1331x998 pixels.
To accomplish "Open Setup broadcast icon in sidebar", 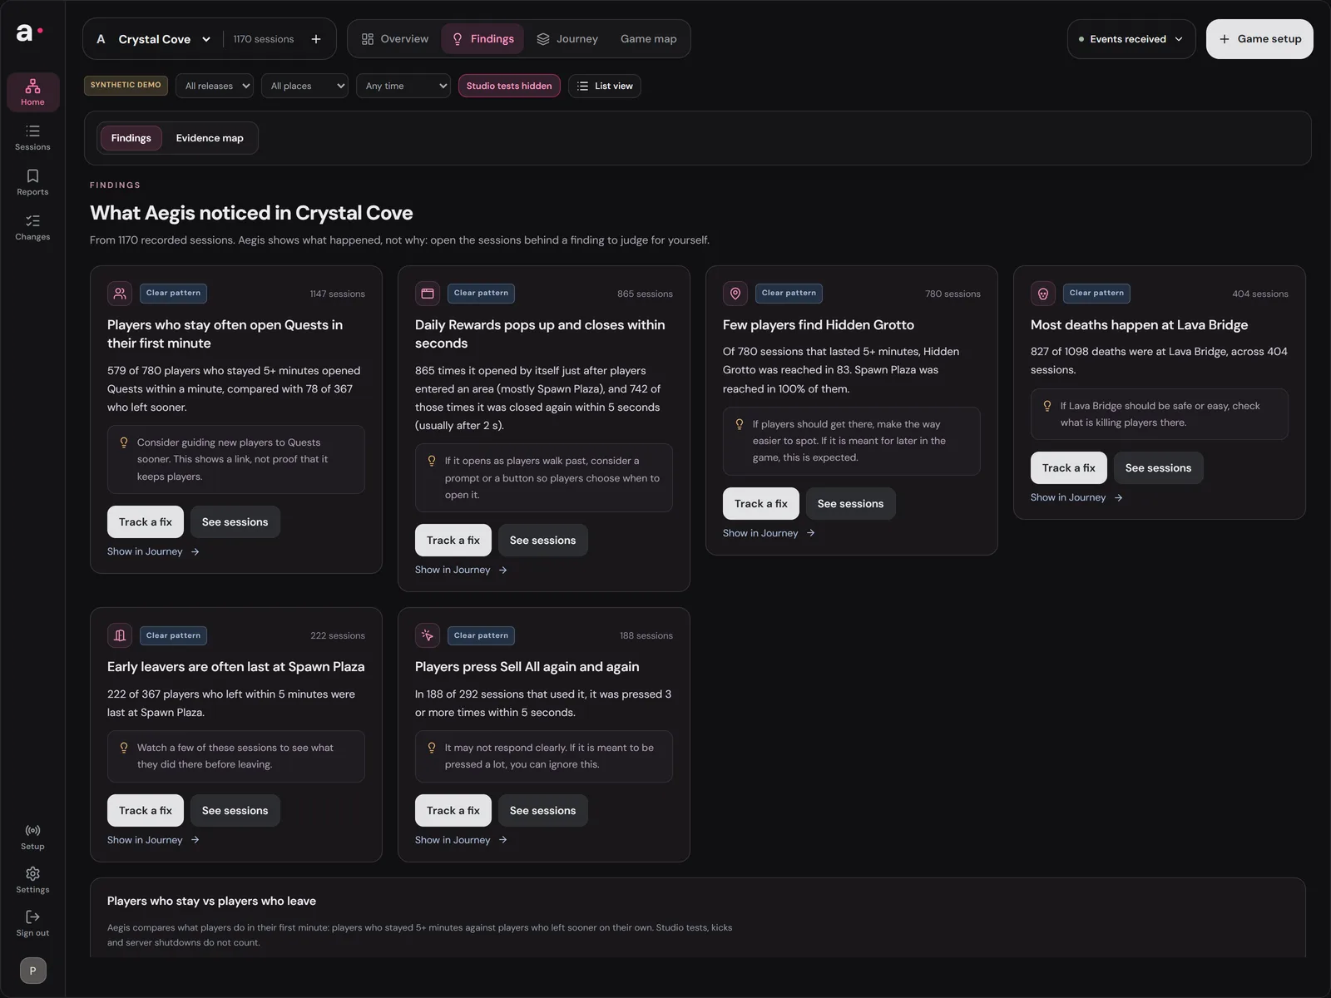I will click(32, 837).
